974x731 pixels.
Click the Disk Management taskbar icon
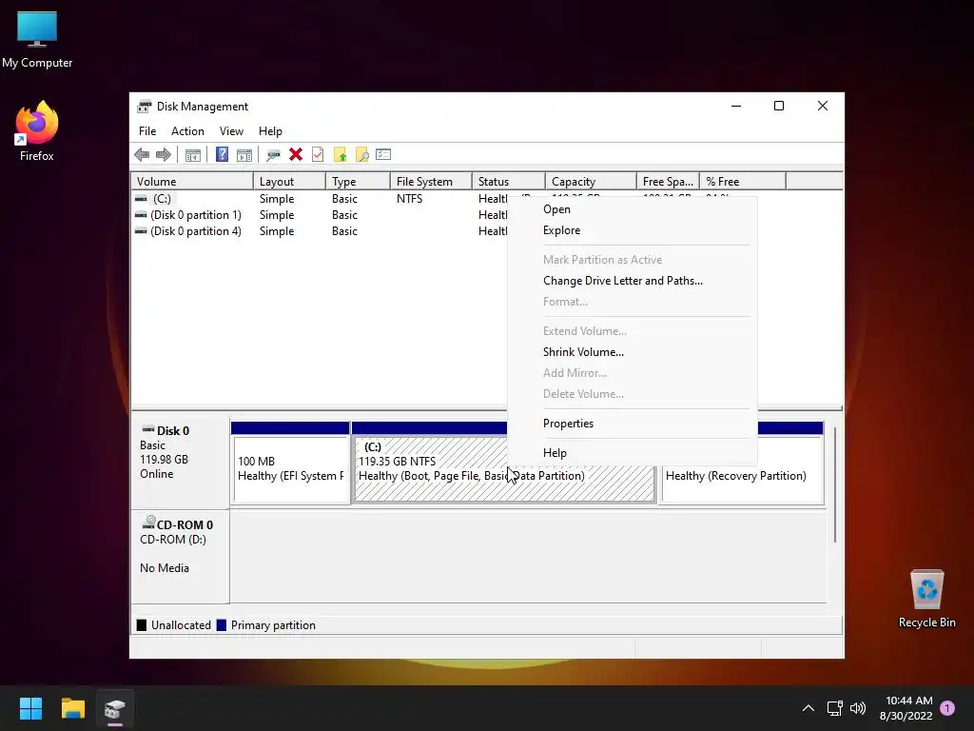(x=115, y=708)
